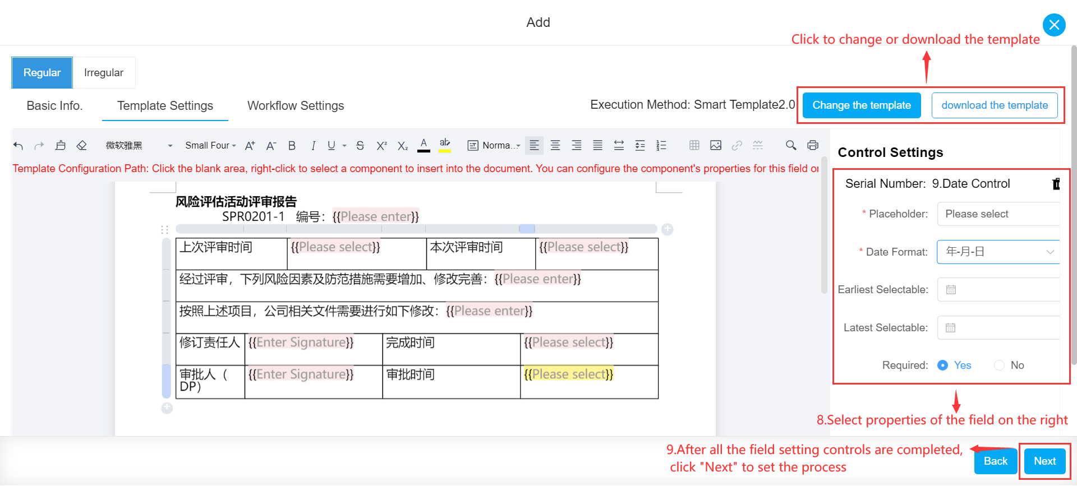Align text right
Screen dimensions: 1077x486
coord(577,146)
